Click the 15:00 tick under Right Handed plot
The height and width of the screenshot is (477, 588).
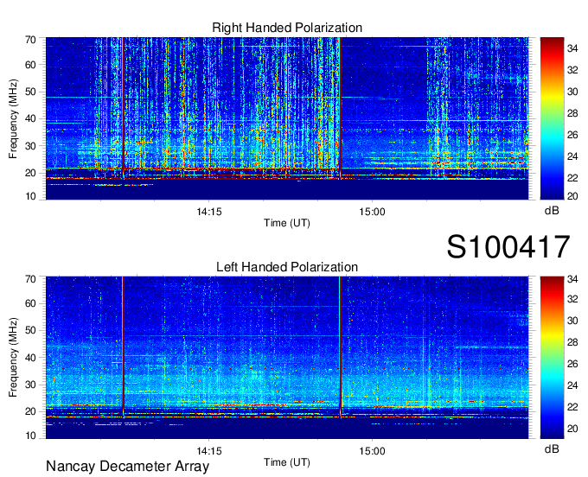(372, 212)
